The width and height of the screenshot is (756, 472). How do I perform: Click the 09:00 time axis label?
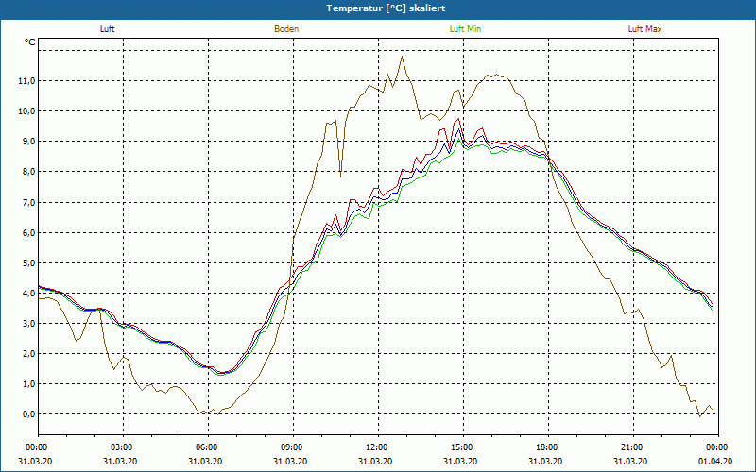(x=291, y=447)
